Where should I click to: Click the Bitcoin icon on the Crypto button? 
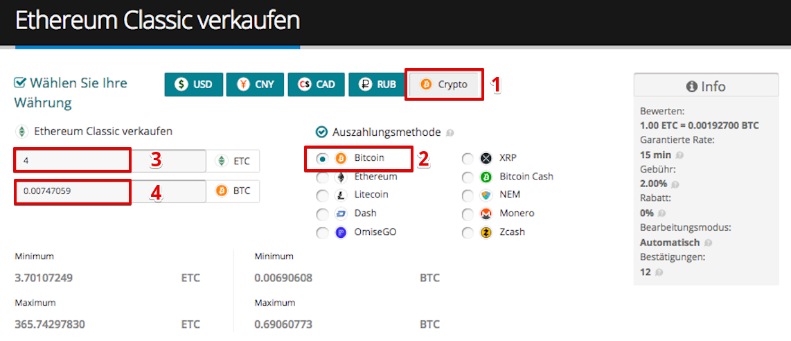click(426, 85)
